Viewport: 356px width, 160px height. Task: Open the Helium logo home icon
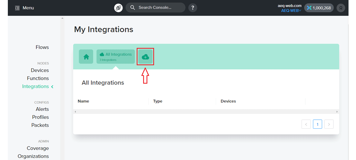pyautogui.click(x=118, y=8)
